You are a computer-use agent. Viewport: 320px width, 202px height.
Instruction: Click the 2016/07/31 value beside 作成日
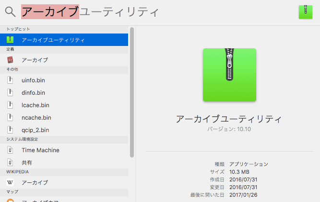243,180
